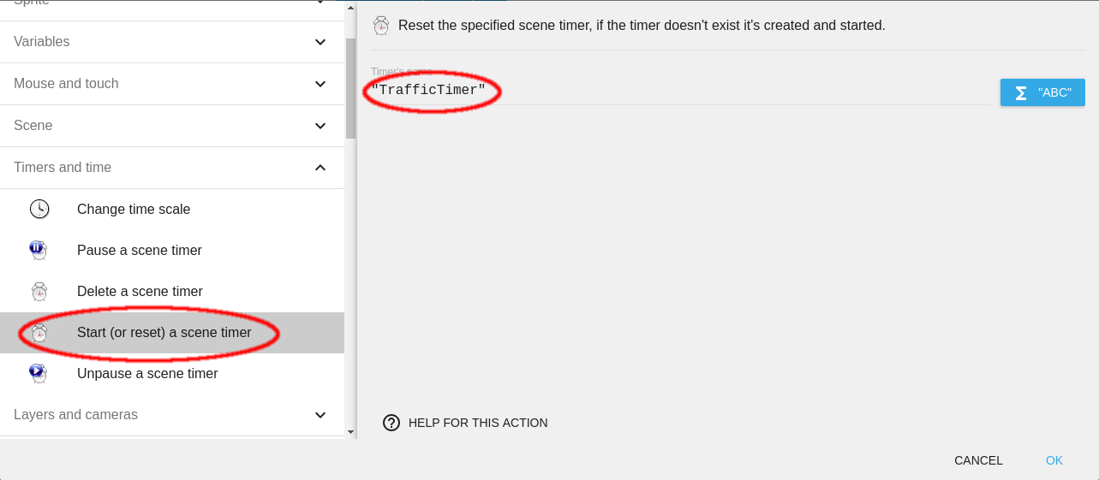This screenshot has width=1099, height=480.
Task: Click the action list scrollbar down arrow
Action: tap(350, 433)
